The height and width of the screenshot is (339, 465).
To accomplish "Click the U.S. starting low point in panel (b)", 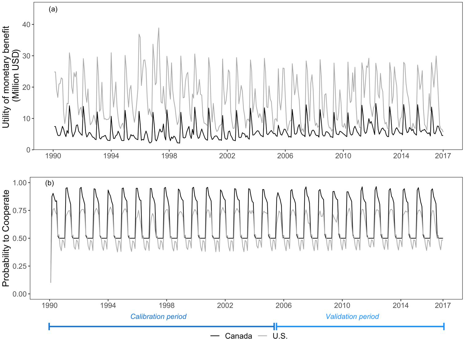I will point(51,282).
